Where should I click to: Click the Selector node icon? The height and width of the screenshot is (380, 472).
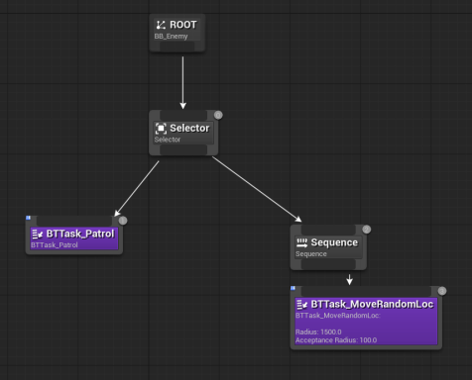click(161, 128)
